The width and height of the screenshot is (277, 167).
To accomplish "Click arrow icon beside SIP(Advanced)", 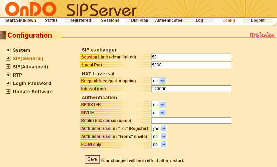I will [x=8, y=67].
